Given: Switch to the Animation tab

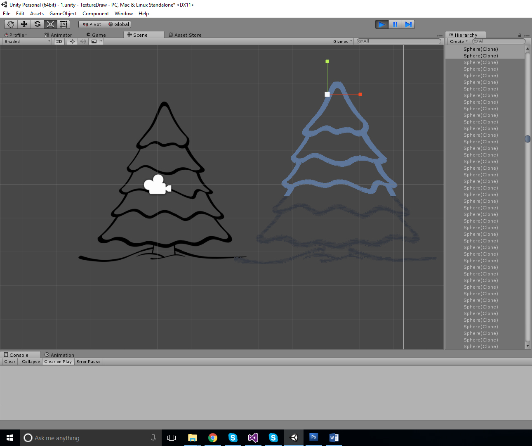Looking at the screenshot, I should point(59,355).
